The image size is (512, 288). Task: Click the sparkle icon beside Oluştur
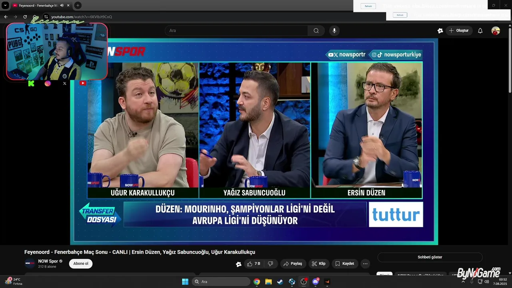click(440, 30)
